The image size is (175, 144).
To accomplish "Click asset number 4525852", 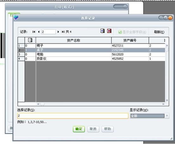I will 130,59.
